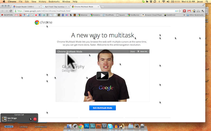The image size is (211, 131).
Task: Open the Adsense bookmark
Action: (x=83, y=15)
